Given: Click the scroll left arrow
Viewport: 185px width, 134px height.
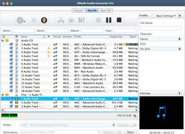Looking at the screenshot, I should [x=2, y=110].
